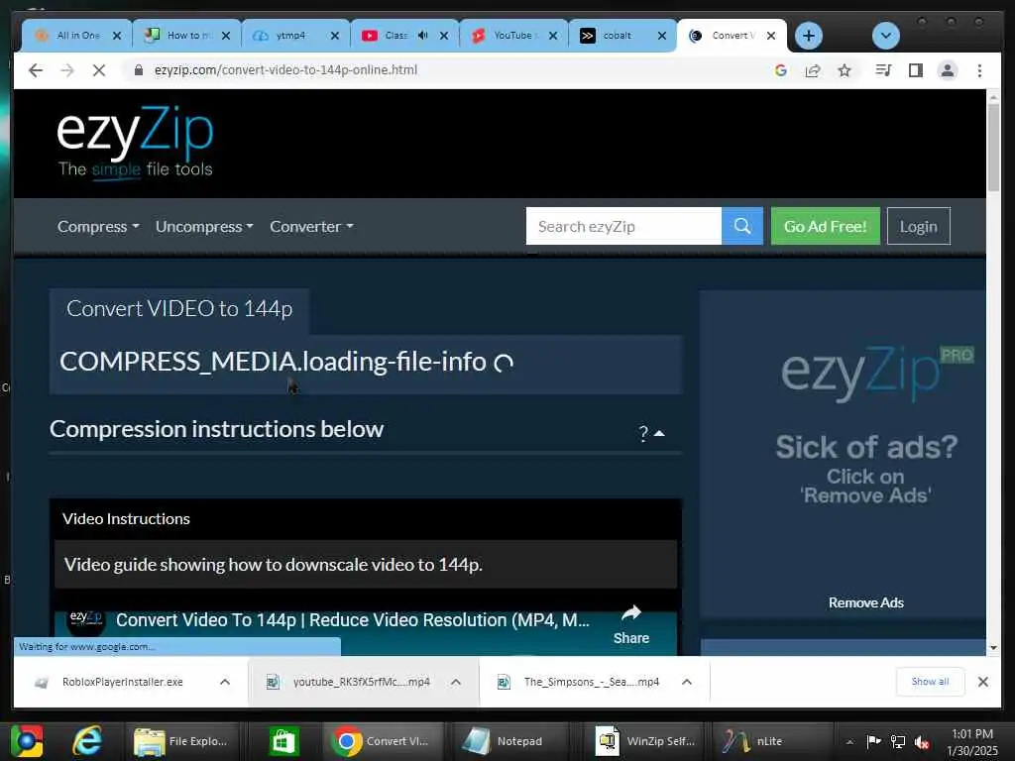The image size is (1015, 761).
Task: Open the start menu taskbar icon
Action: click(x=27, y=741)
